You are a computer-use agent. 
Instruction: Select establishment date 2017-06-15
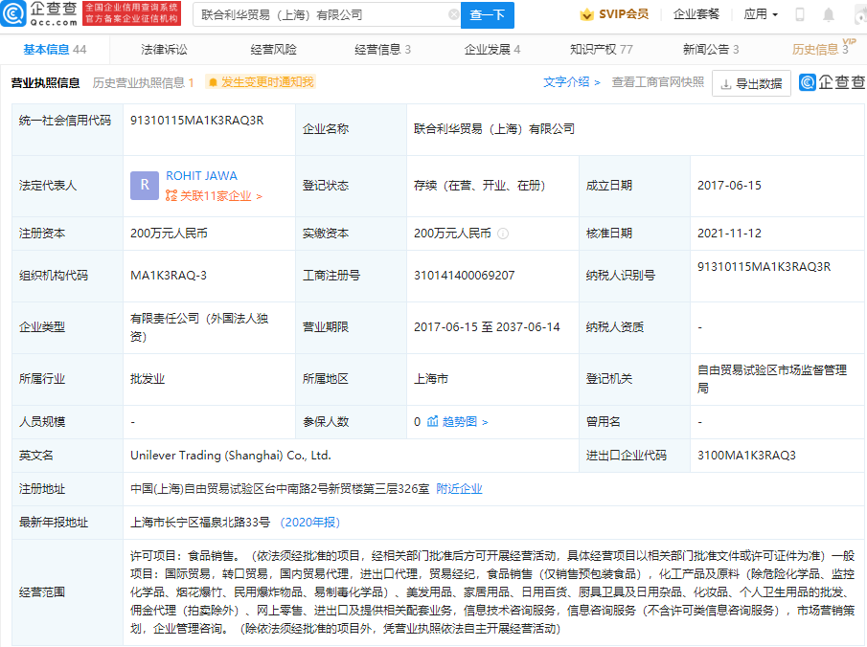729,185
